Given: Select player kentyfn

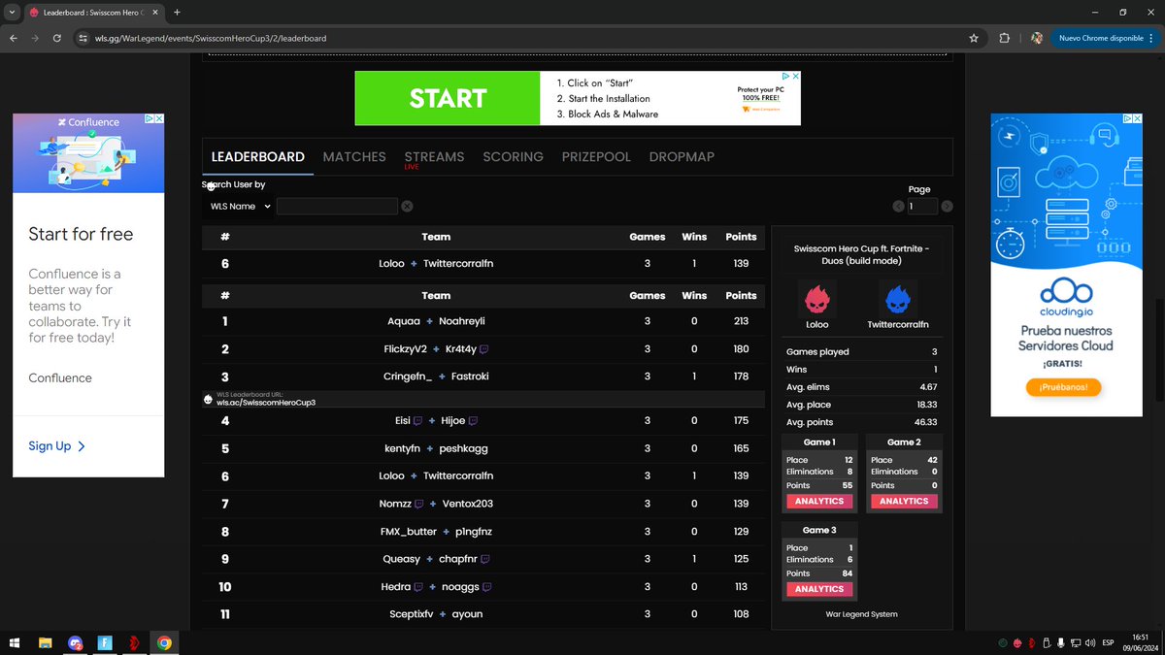Looking at the screenshot, I should (x=403, y=448).
